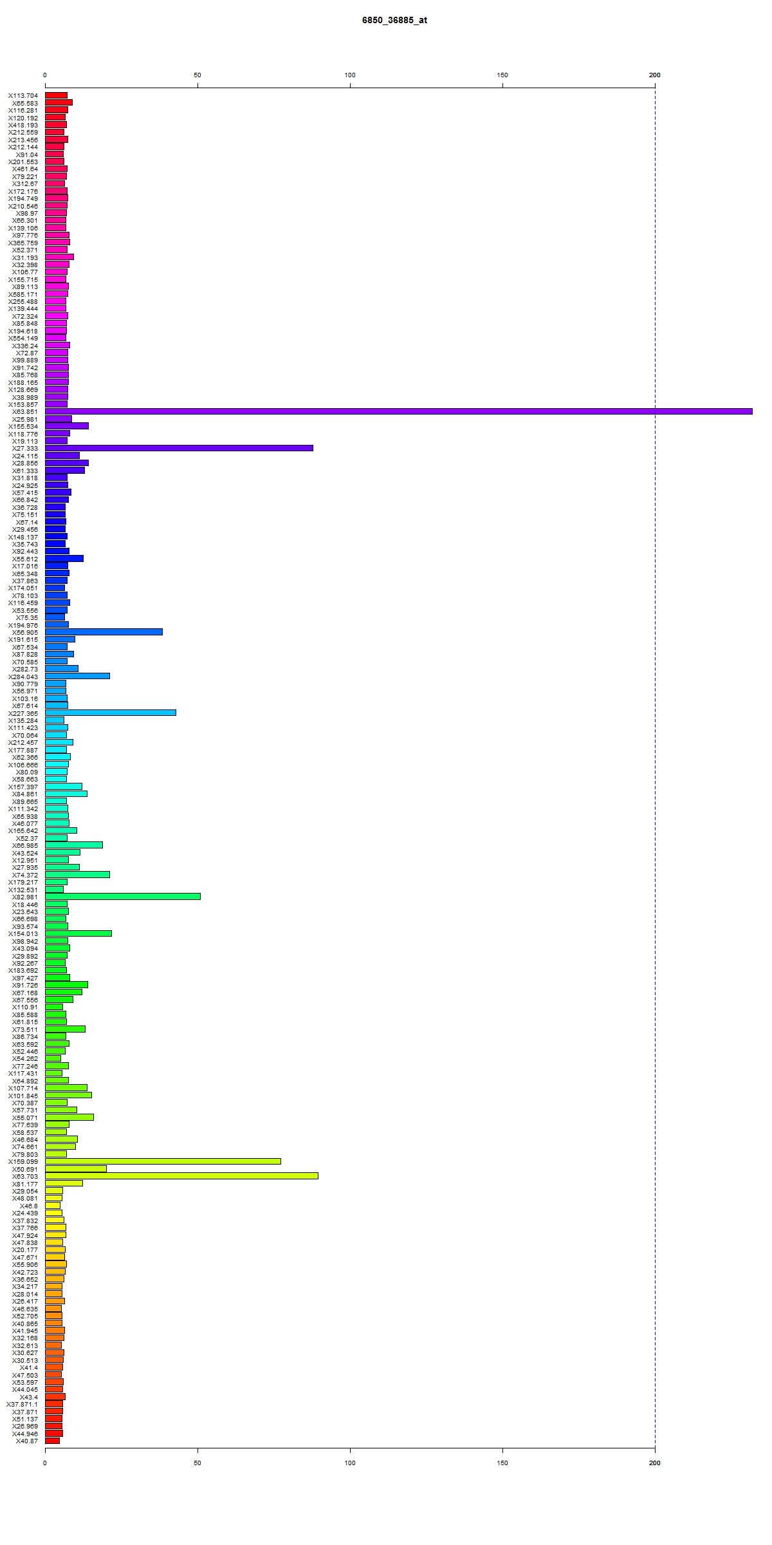Click the label X37.871.1
The height and width of the screenshot is (1545, 772).
pos(23,1404)
